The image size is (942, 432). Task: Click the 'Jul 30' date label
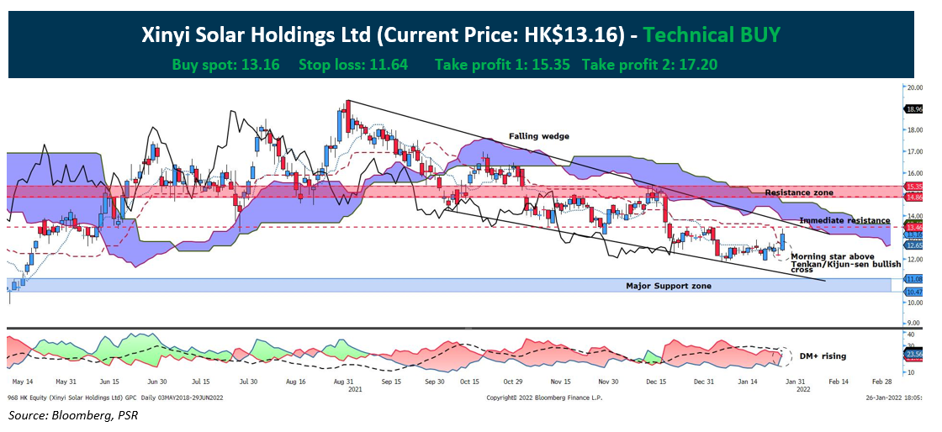pyautogui.click(x=247, y=382)
